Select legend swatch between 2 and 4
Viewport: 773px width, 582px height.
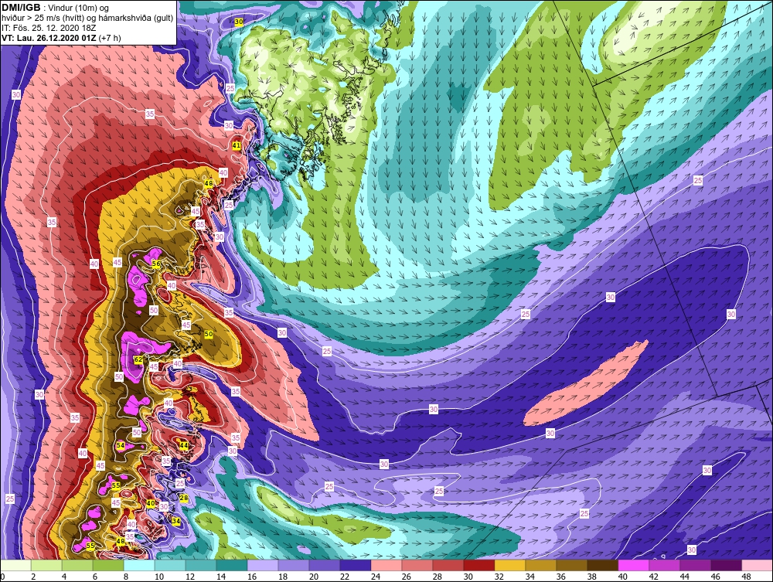46,565
